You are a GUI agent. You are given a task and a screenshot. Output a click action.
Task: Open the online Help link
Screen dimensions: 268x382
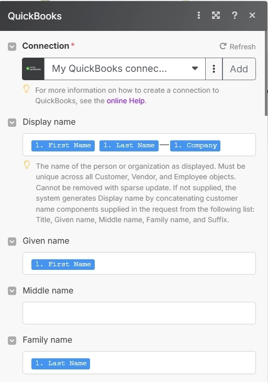tap(126, 101)
